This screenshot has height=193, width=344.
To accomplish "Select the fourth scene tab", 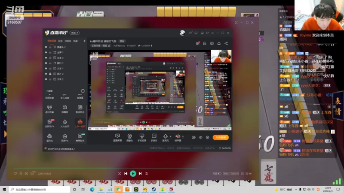I will click(75, 41).
